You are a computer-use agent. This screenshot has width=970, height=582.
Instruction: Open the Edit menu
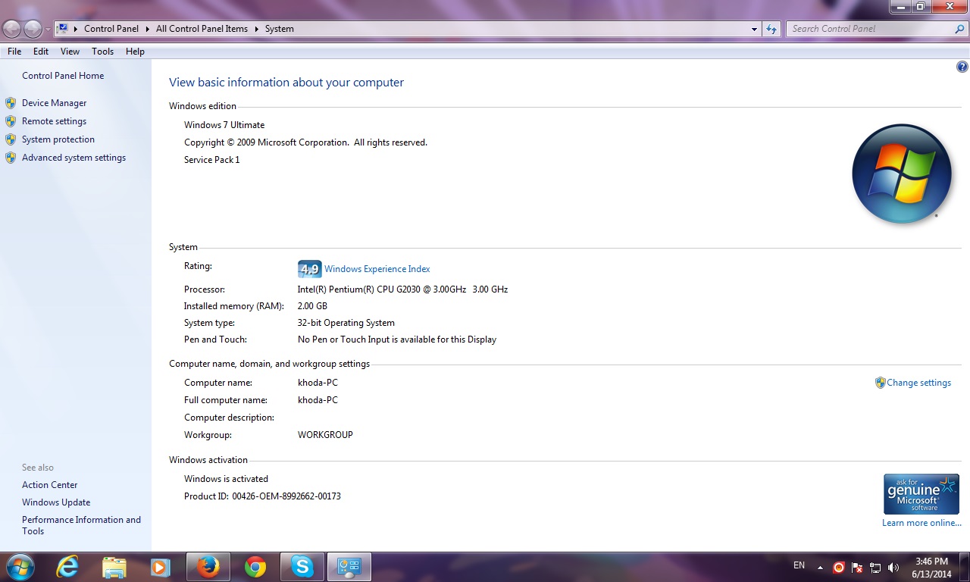(x=41, y=52)
